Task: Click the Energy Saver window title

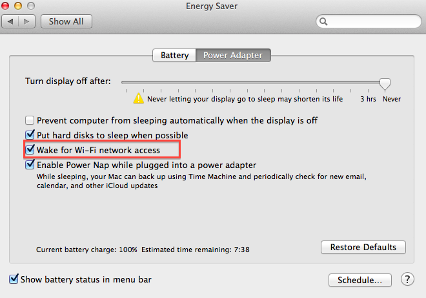Action: point(212,6)
